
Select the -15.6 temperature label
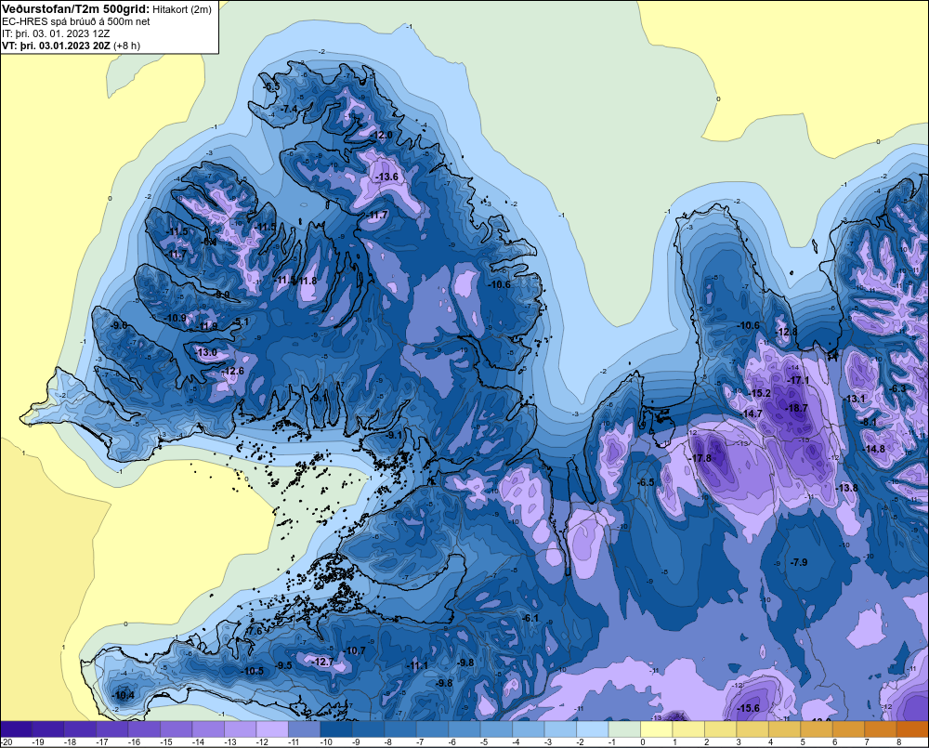click(748, 708)
